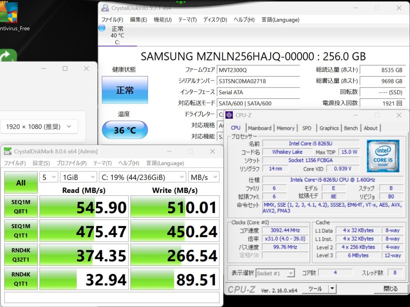Run all benchmarks with the All button
Screen dimensions: 410x307
(21, 183)
